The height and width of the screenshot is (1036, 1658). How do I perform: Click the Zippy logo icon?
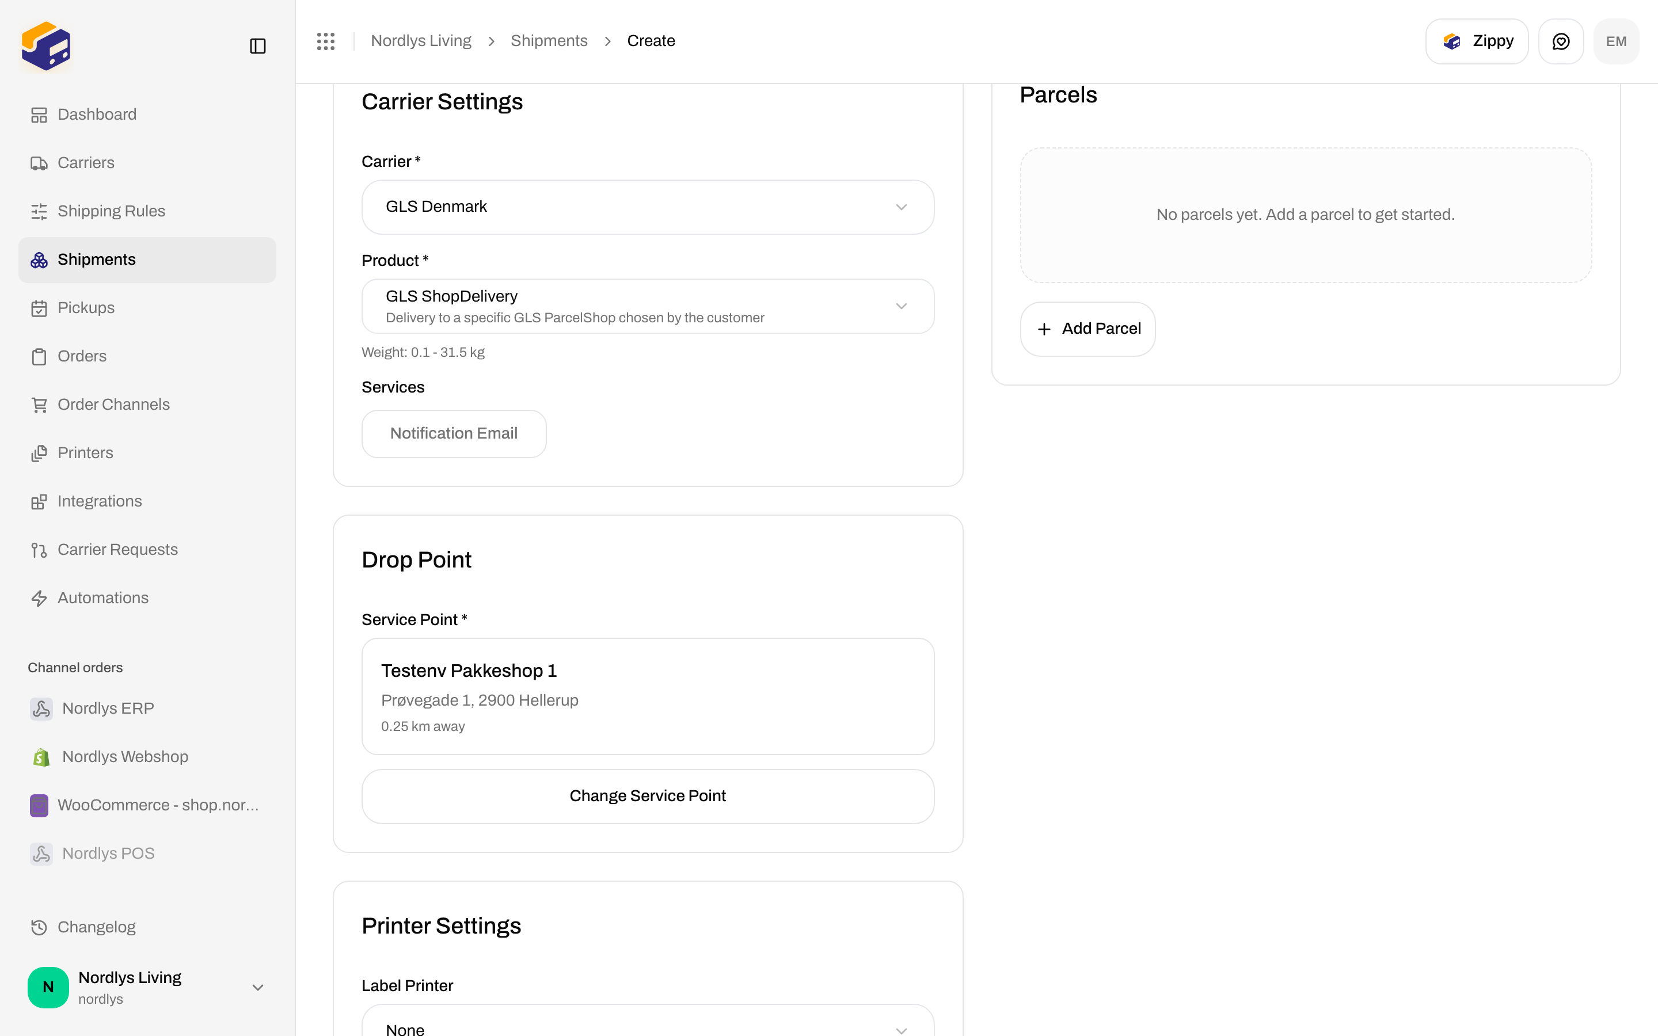[x=1452, y=41]
